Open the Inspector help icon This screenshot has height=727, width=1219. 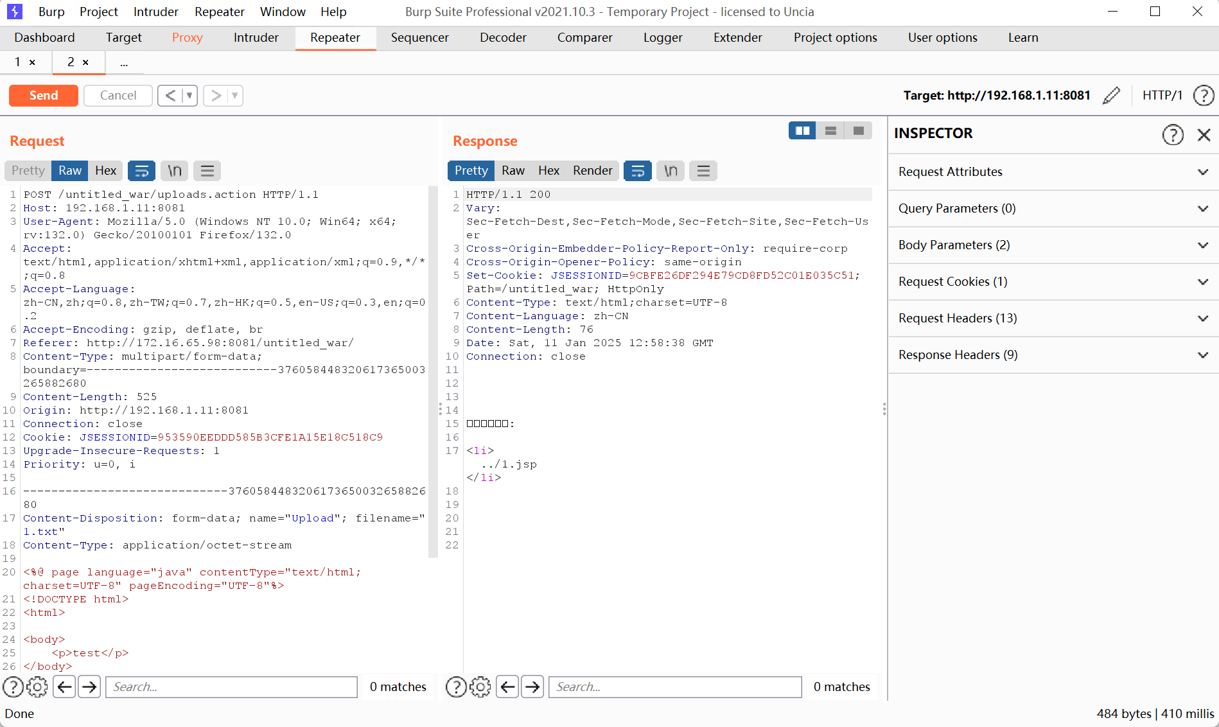[1172, 134]
